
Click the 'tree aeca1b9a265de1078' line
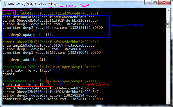[49, 46]
